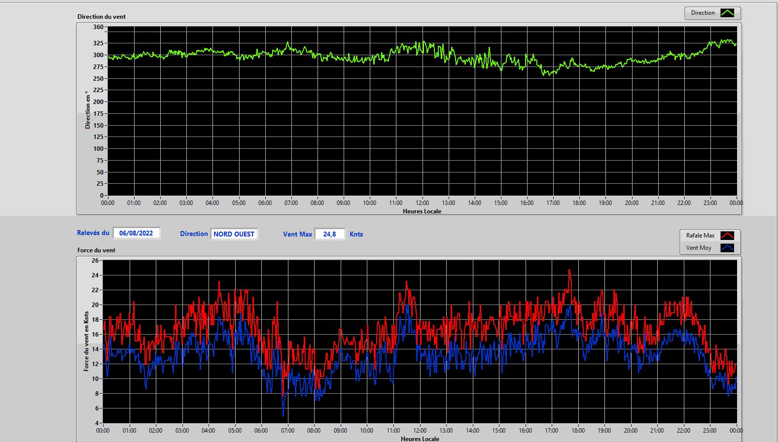
Task: Select the Vent Moy legend label
Action: (699, 248)
